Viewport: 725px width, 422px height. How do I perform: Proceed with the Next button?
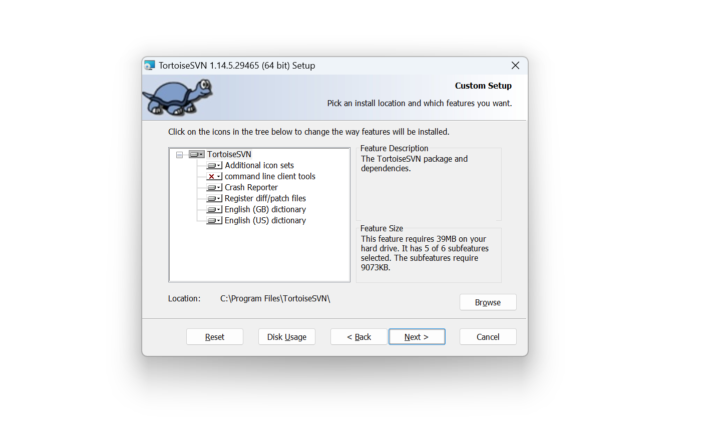point(417,337)
